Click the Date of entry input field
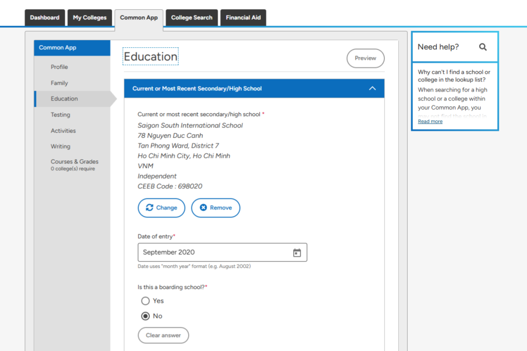Image resolution: width=527 pixels, height=351 pixels. click(214, 252)
